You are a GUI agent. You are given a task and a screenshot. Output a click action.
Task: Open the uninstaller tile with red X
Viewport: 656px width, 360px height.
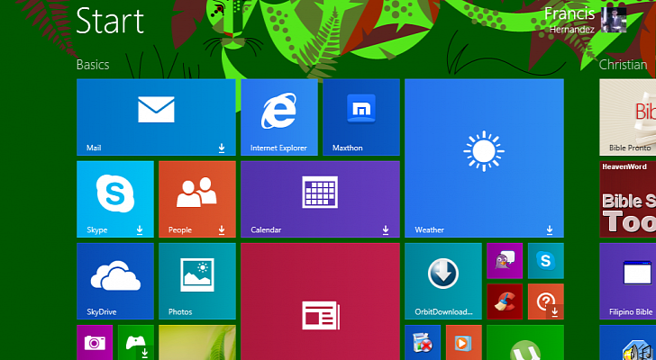tap(423, 343)
